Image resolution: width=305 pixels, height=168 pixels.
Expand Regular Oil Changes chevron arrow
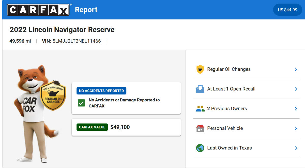coord(296,69)
